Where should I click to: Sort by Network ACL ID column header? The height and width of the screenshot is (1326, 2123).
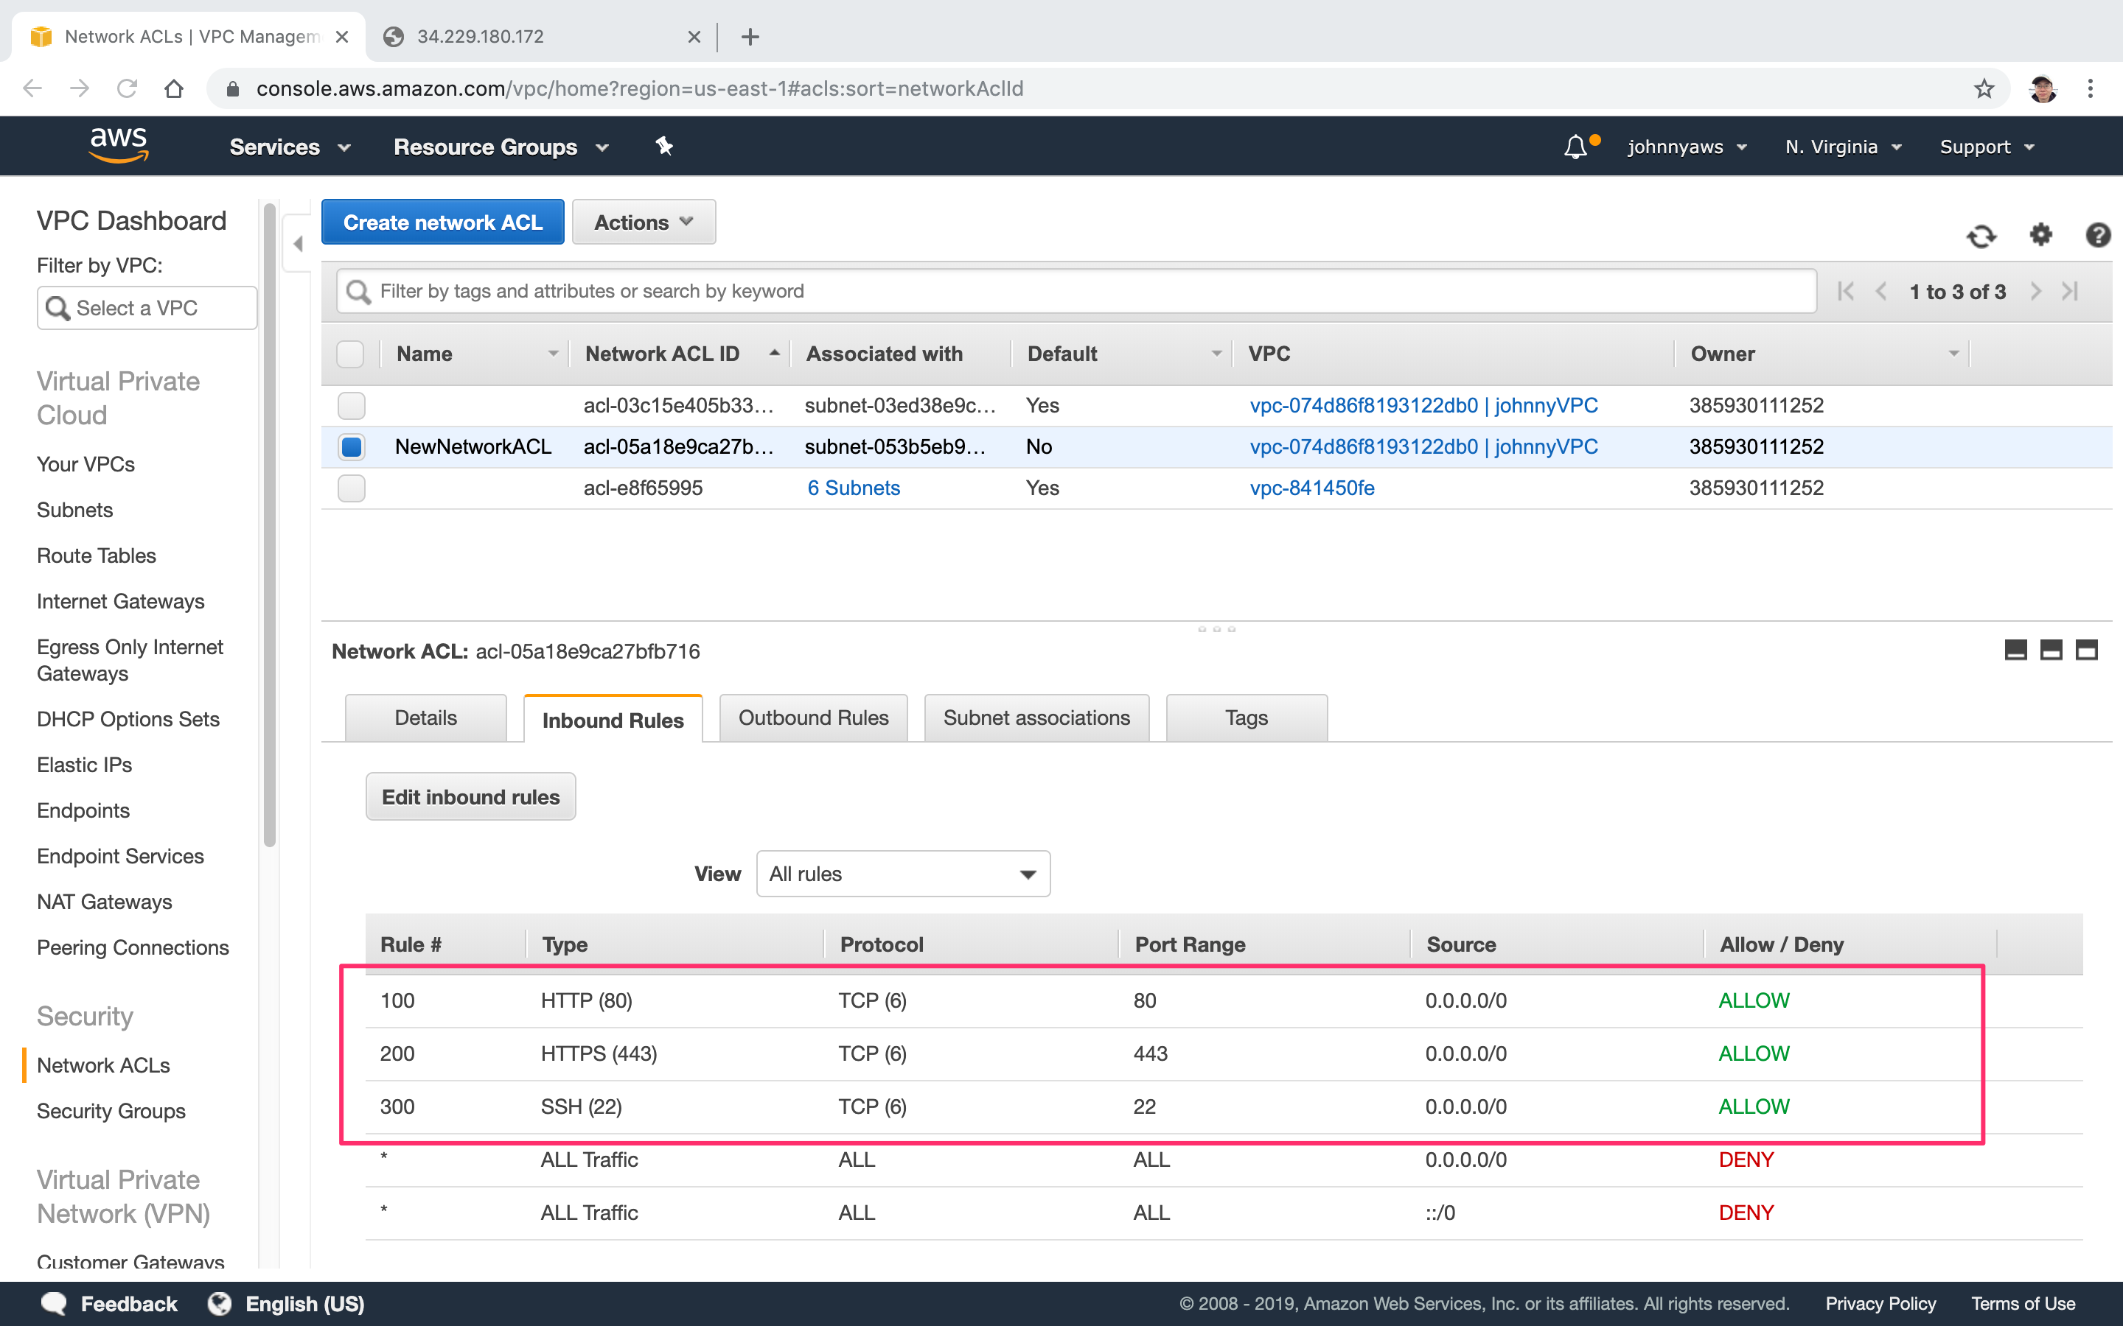coord(663,354)
